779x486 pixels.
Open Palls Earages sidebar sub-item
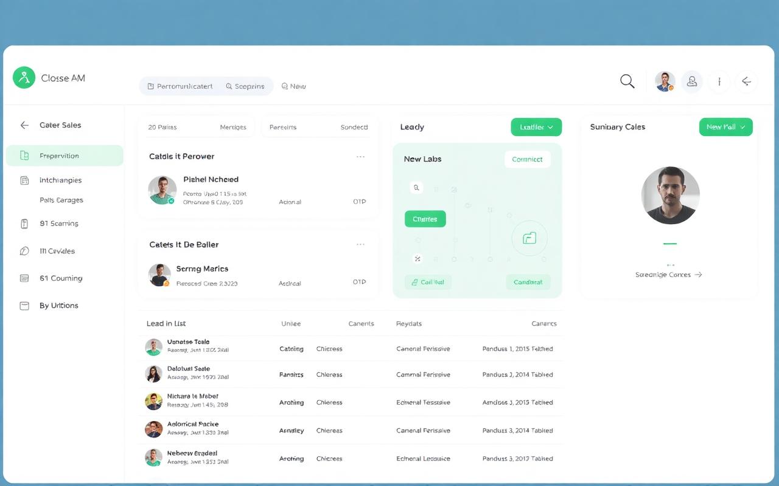[x=61, y=200]
